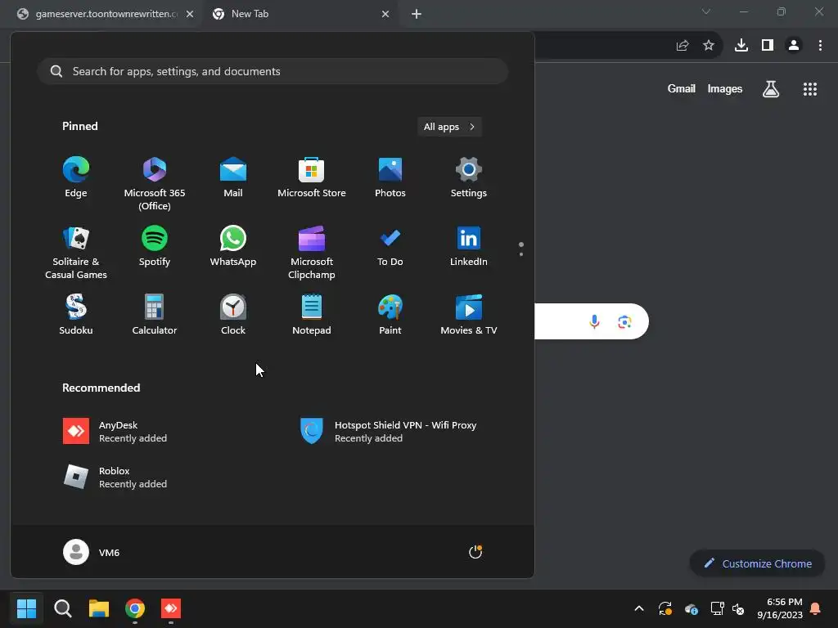Start Google voice search
The width and height of the screenshot is (838, 628).
[594, 321]
